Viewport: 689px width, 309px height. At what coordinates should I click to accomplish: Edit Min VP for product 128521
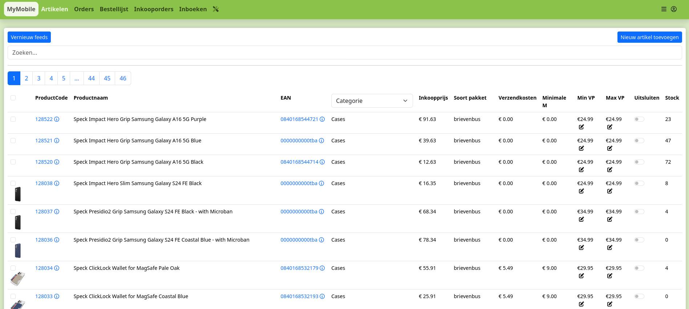click(581, 148)
